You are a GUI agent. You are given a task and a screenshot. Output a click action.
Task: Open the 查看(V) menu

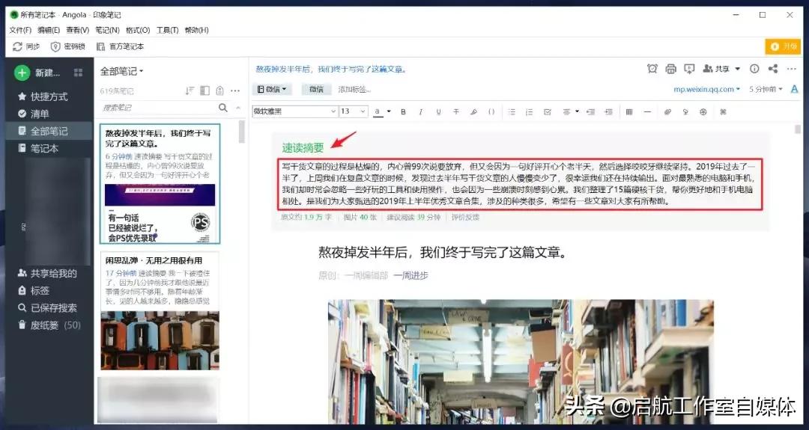pos(78,31)
